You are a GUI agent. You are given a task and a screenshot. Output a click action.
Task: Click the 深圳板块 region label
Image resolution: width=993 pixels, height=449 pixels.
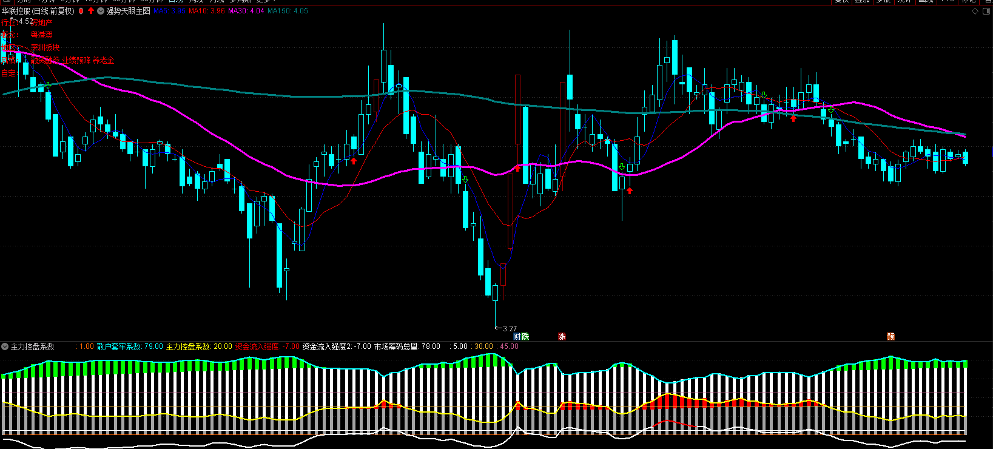[x=45, y=47]
